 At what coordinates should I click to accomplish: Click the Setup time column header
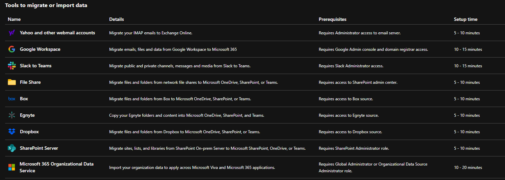click(x=465, y=19)
